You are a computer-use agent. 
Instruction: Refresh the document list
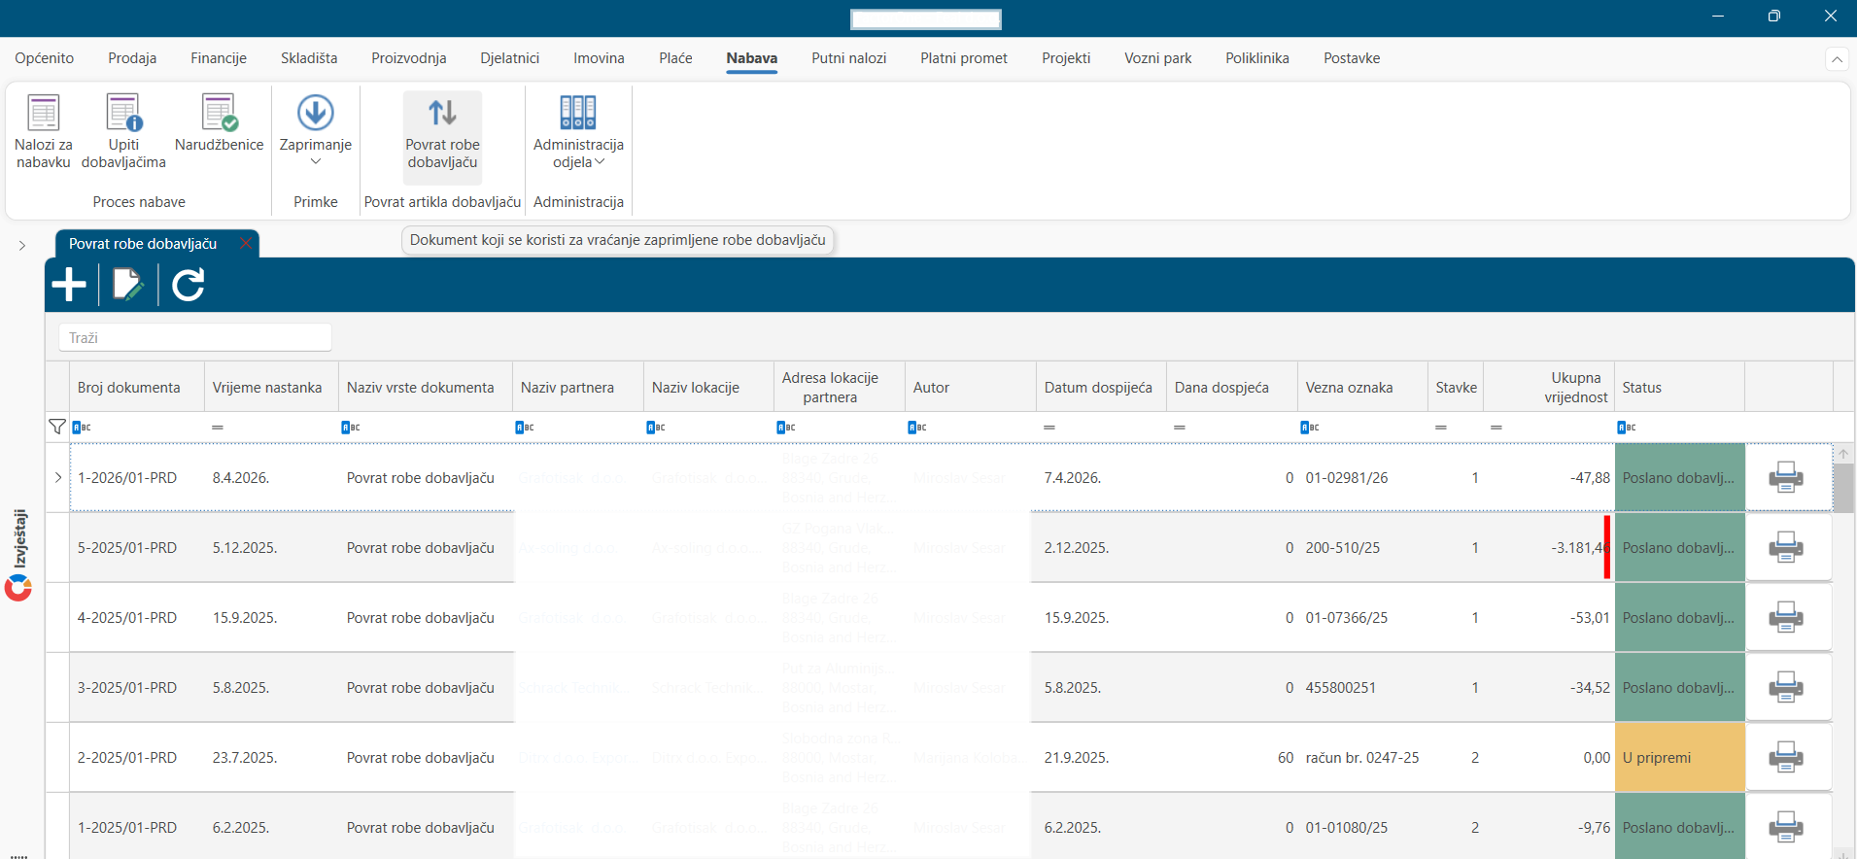(x=188, y=285)
